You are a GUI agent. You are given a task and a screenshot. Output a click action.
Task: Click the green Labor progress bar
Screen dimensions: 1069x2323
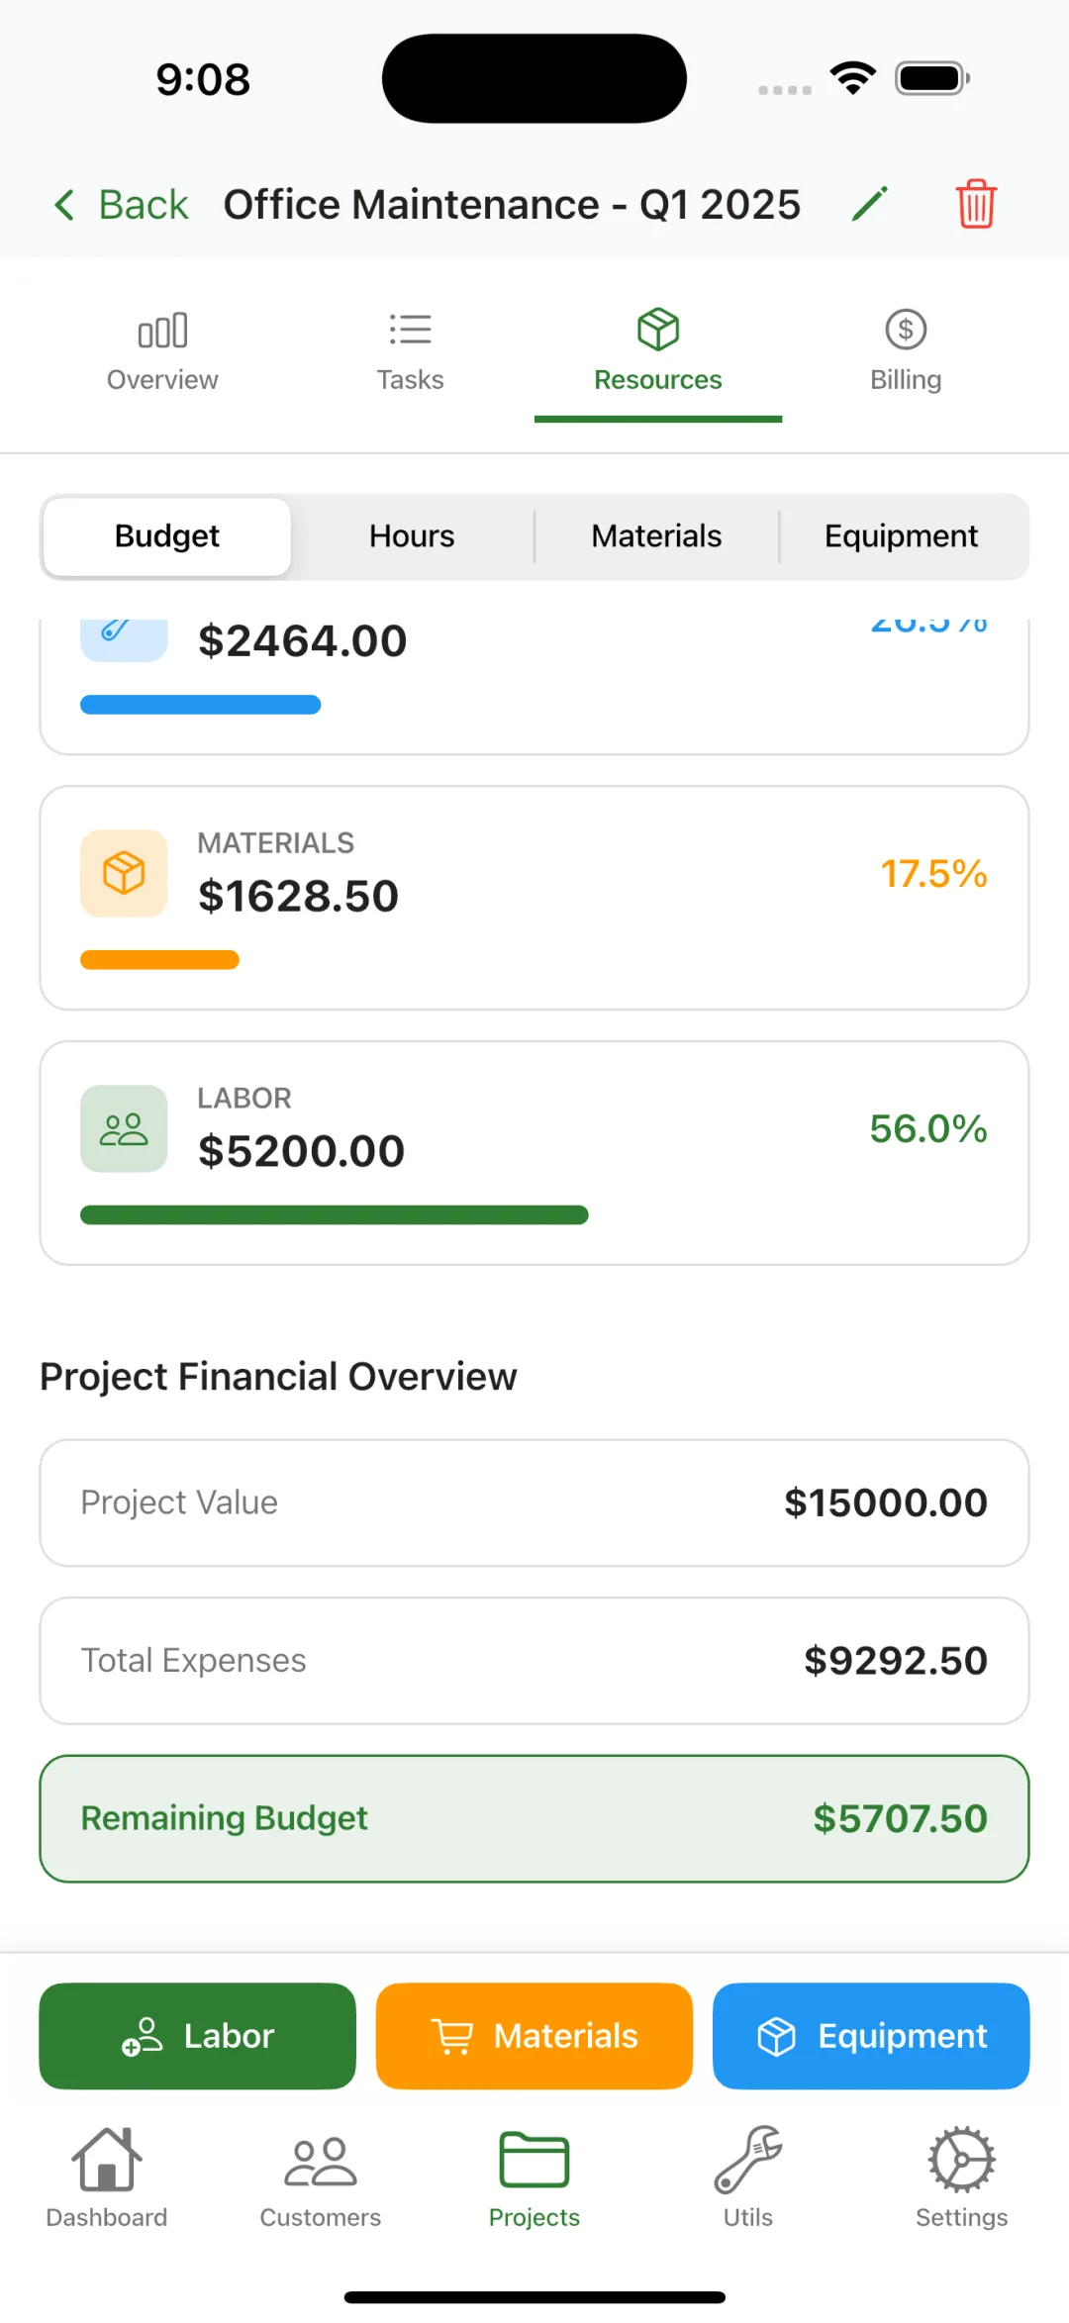coord(335,1214)
